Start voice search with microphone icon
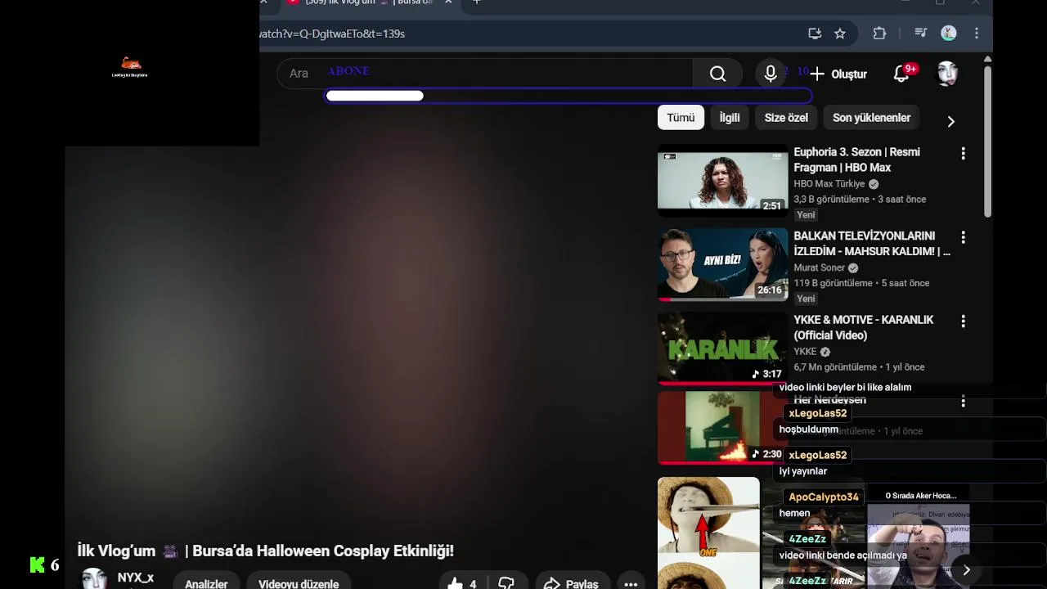 (x=771, y=74)
